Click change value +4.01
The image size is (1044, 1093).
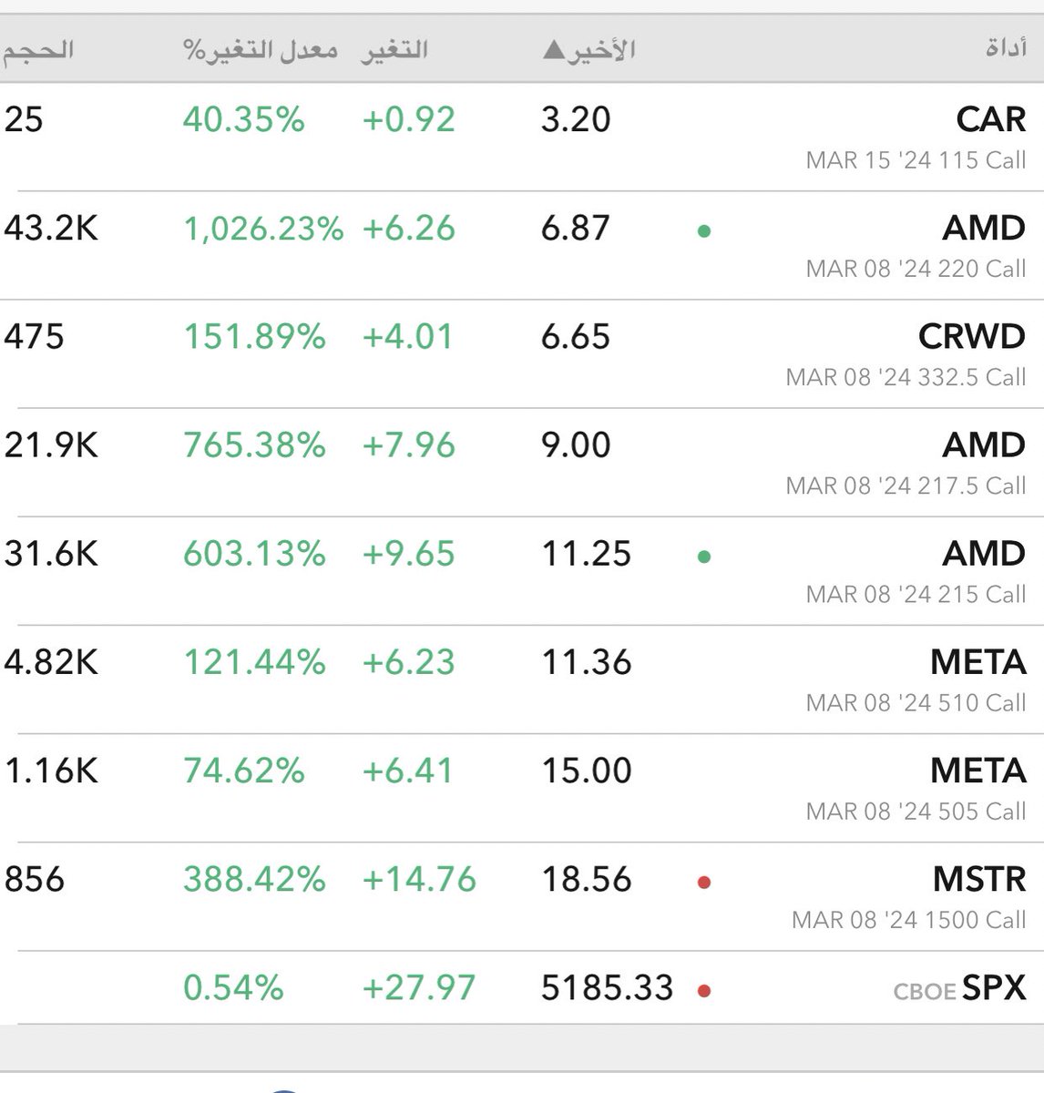tap(407, 336)
